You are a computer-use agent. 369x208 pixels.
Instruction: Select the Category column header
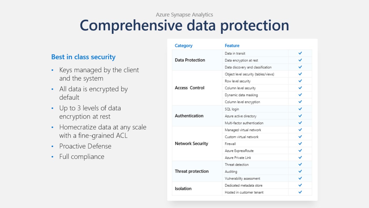click(x=184, y=46)
